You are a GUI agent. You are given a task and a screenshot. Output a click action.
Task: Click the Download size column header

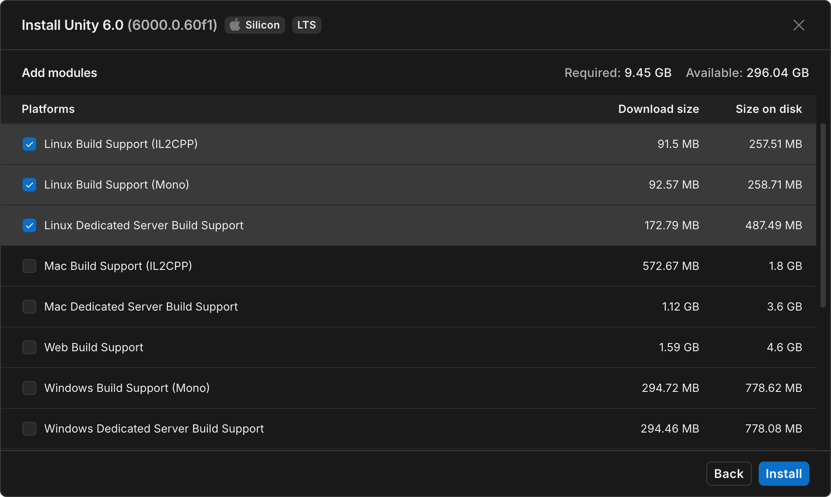(x=658, y=109)
